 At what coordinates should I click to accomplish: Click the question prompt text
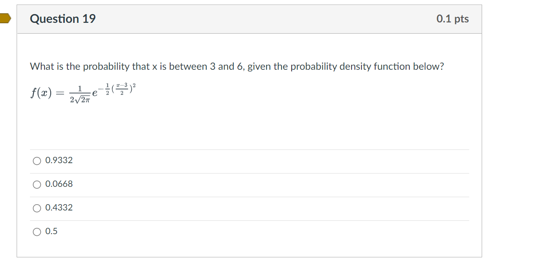tap(237, 66)
